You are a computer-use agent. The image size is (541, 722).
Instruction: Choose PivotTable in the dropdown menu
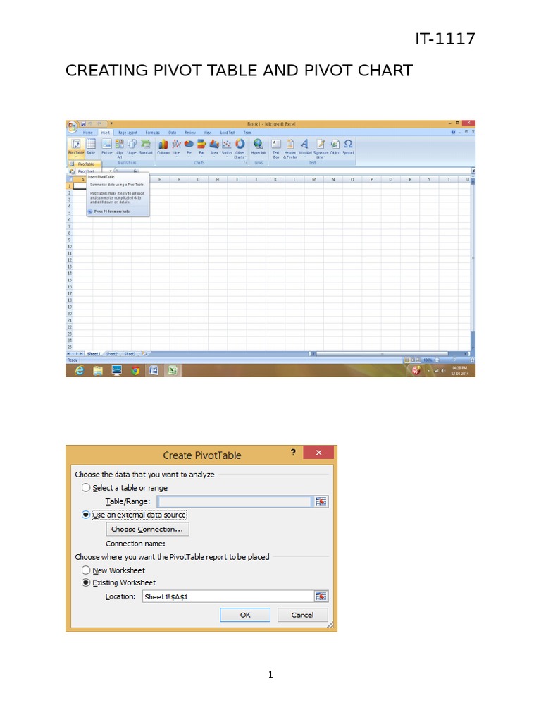click(85, 164)
